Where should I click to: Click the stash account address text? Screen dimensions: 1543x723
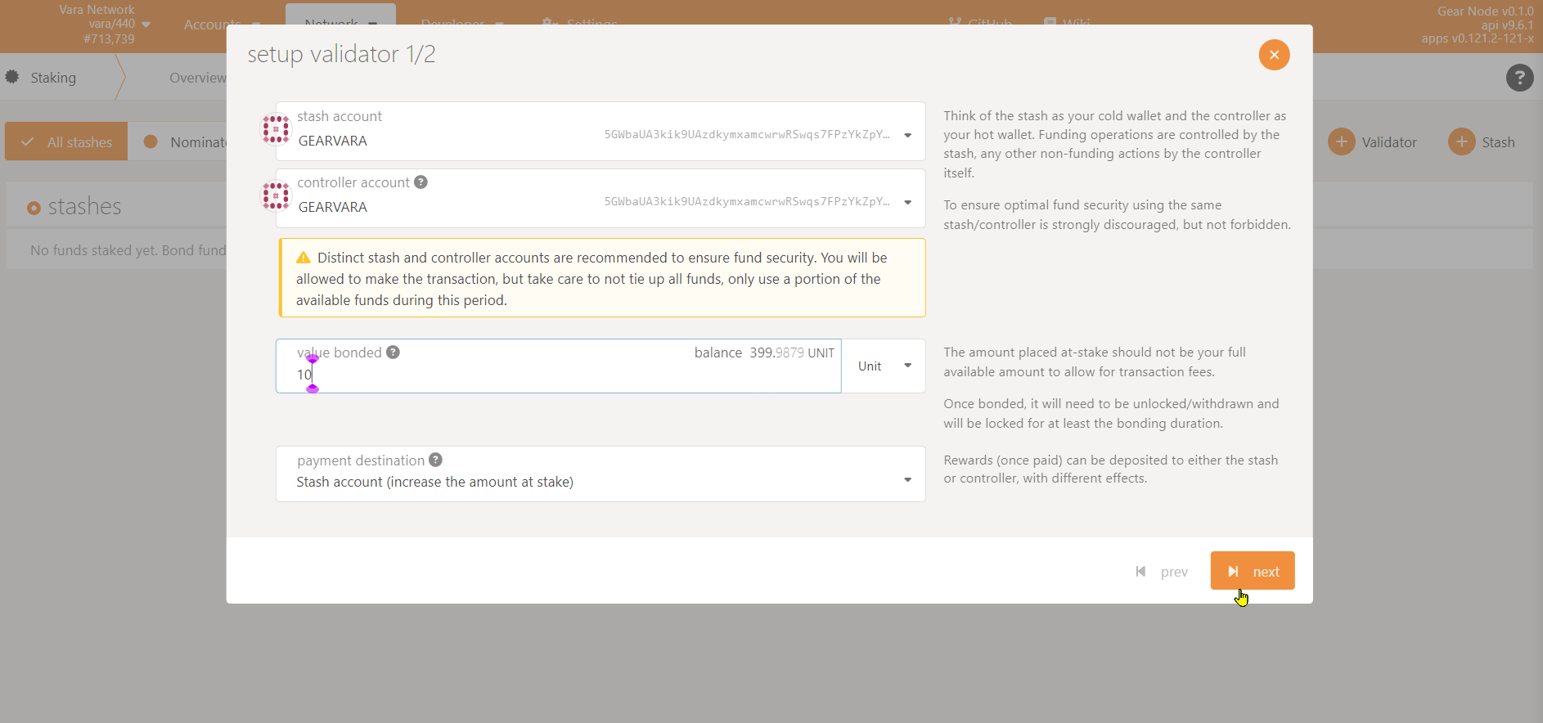click(746, 134)
